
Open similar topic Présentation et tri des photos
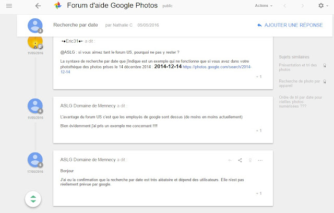click(x=298, y=67)
